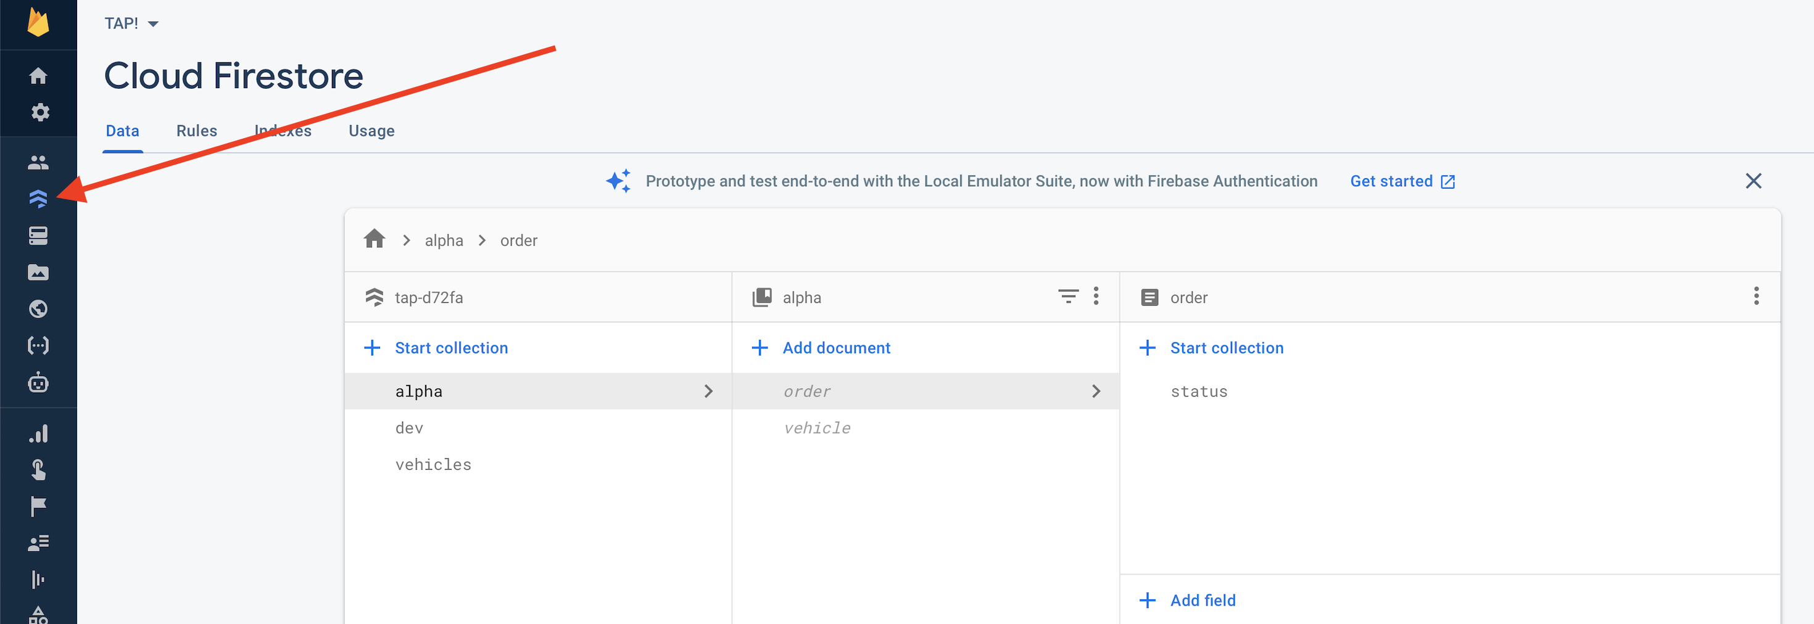Click the Firestore icon beside tap-d72fa
Viewport: 1814px width, 624px height.
click(x=374, y=297)
